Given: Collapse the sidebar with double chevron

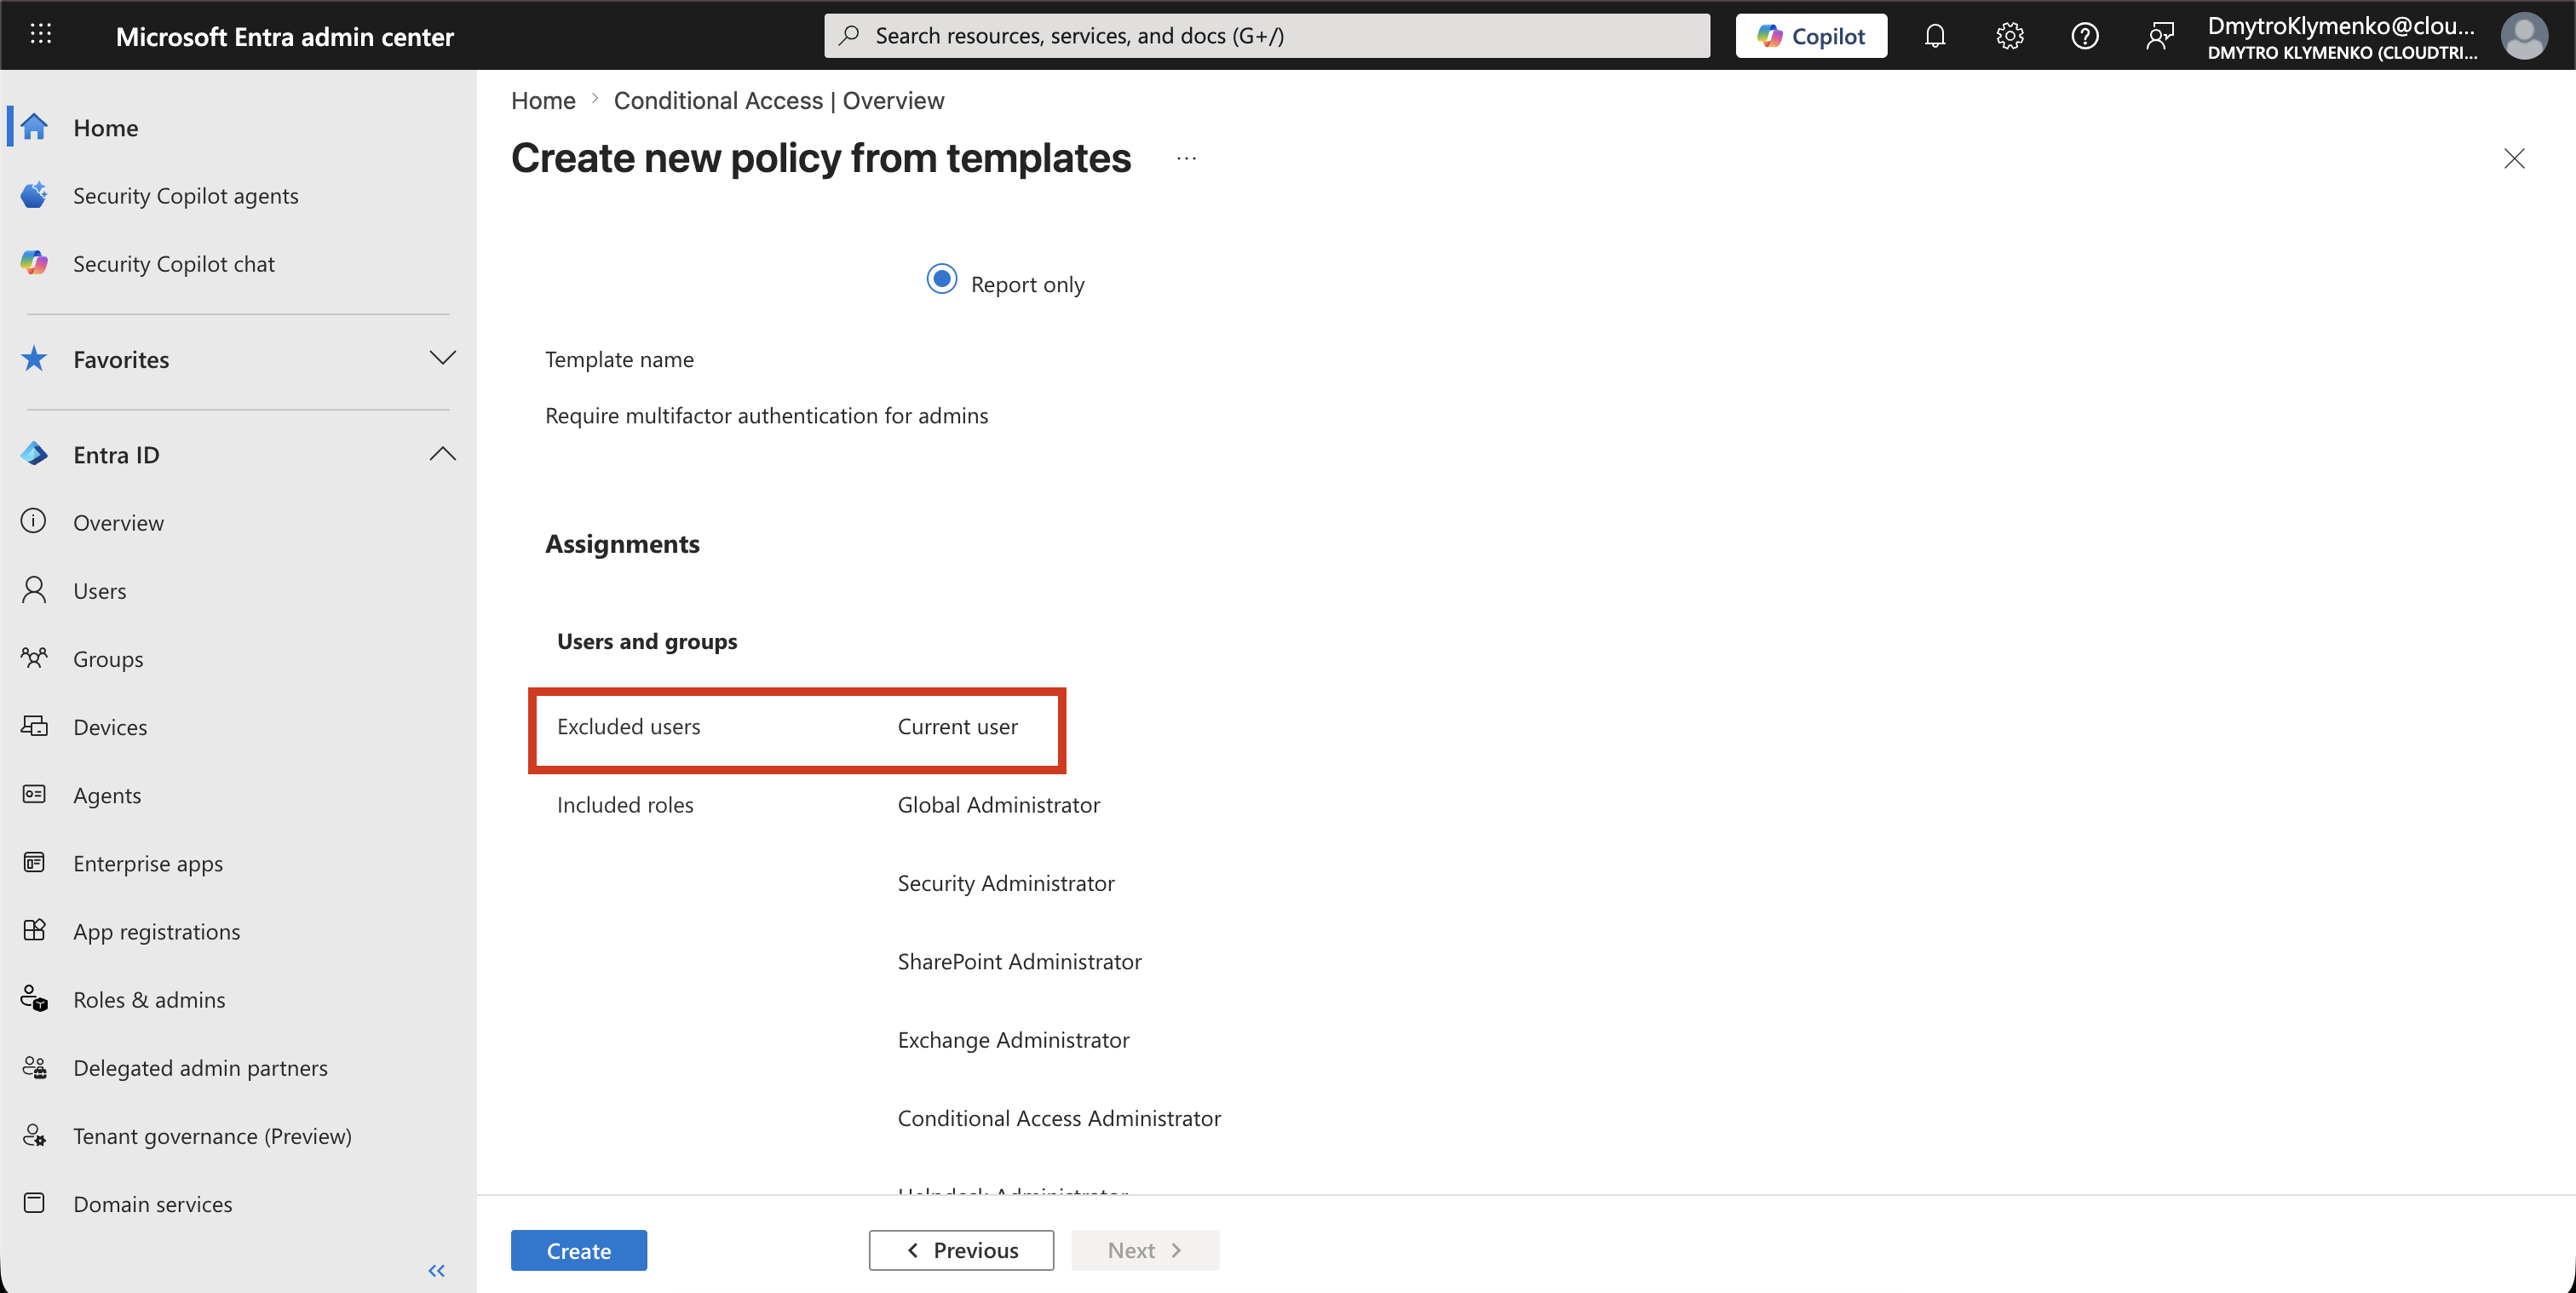Looking at the screenshot, I should click(437, 1271).
